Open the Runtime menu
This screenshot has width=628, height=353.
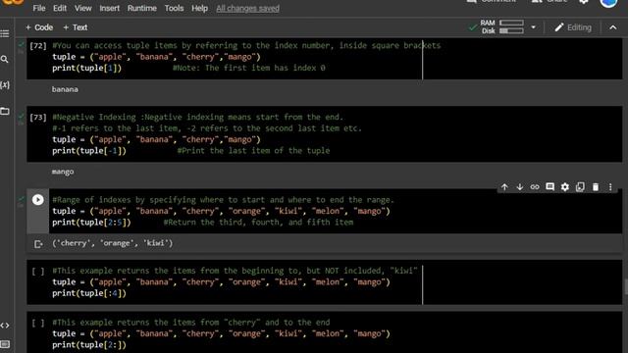(x=141, y=8)
